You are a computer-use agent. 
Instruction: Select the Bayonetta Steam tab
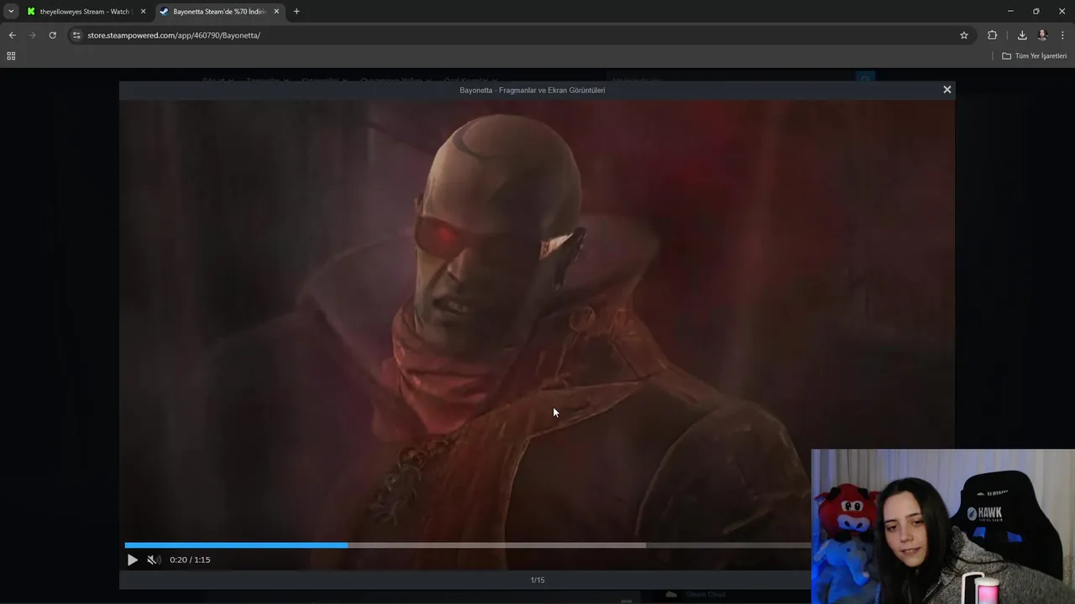pyautogui.click(x=218, y=12)
